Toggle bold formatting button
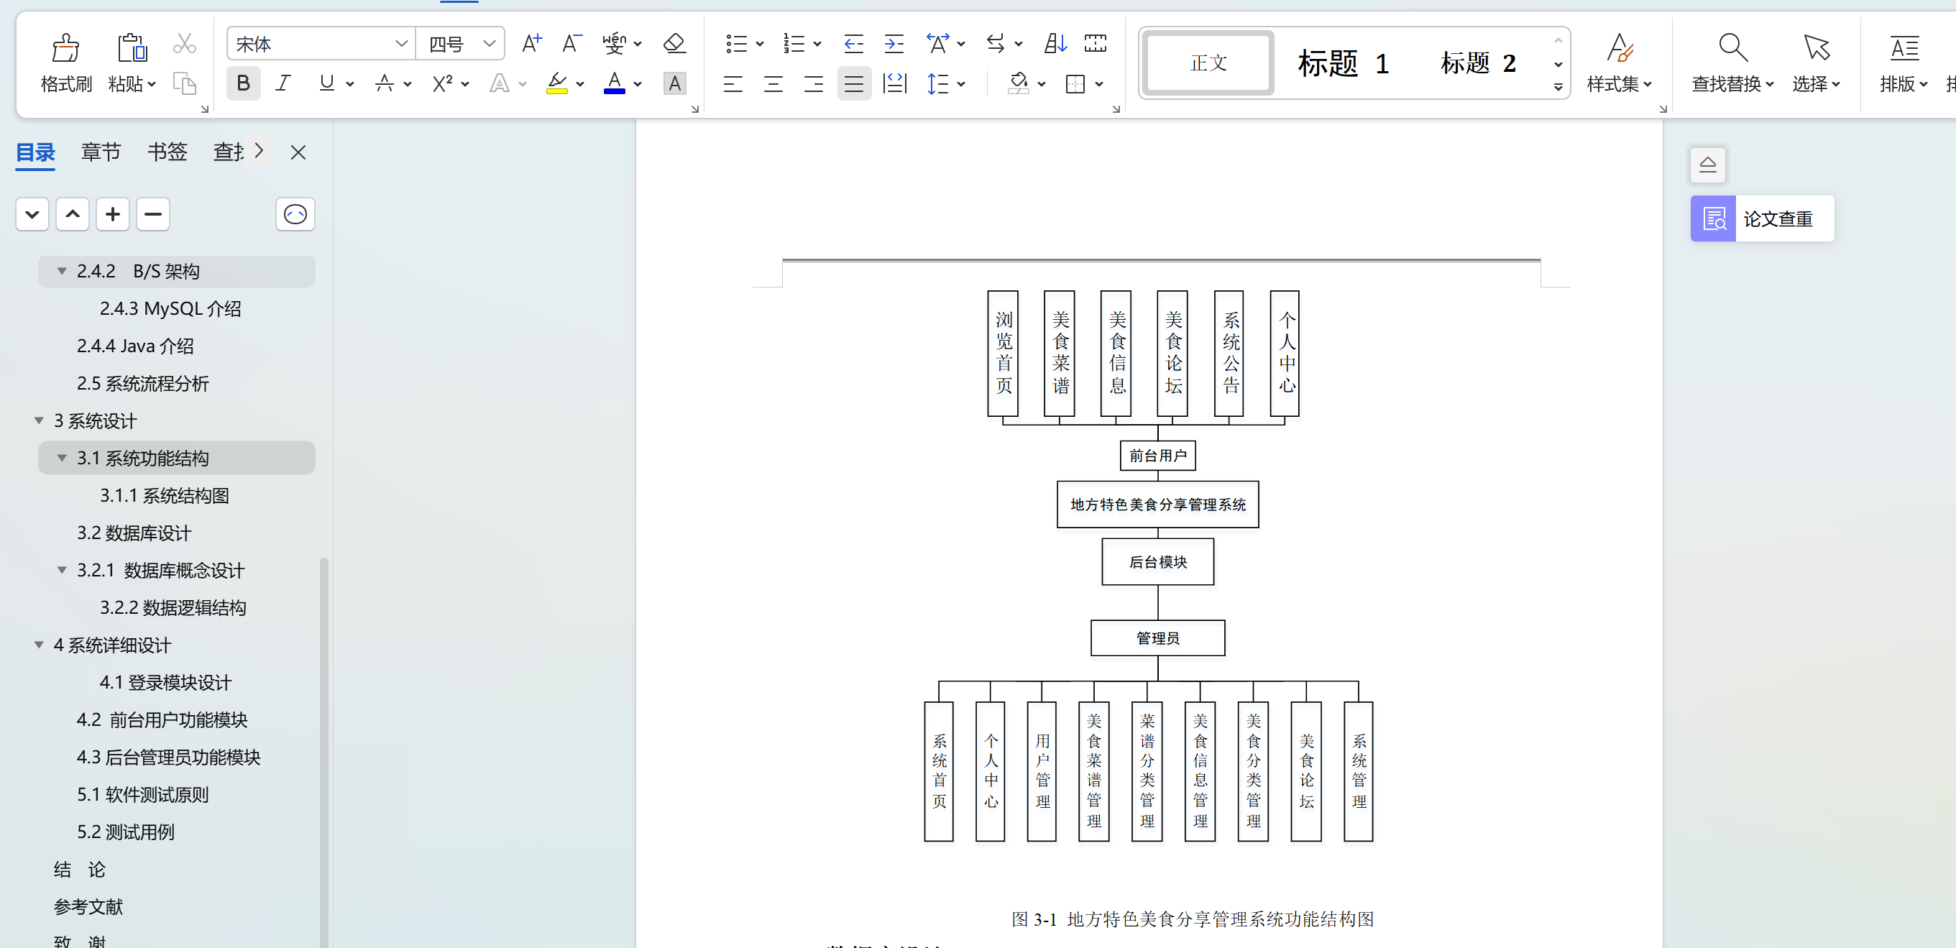Screen dimensions: 1956x948 pos(243,83)
